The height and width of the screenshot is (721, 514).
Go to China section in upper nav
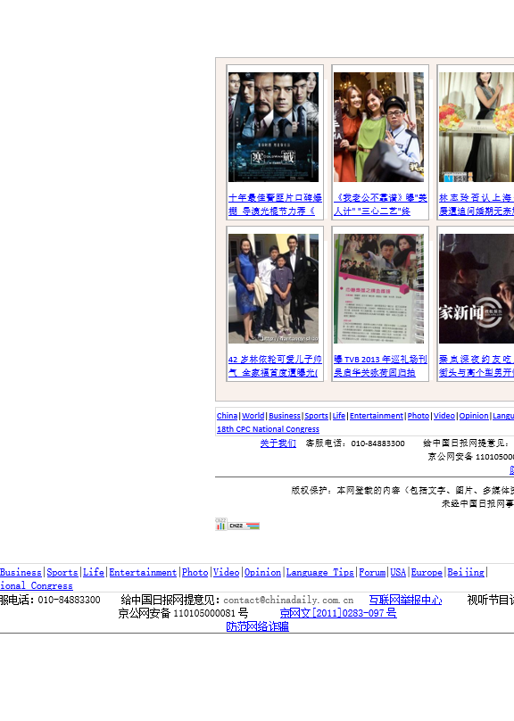(x=228, y=416)
